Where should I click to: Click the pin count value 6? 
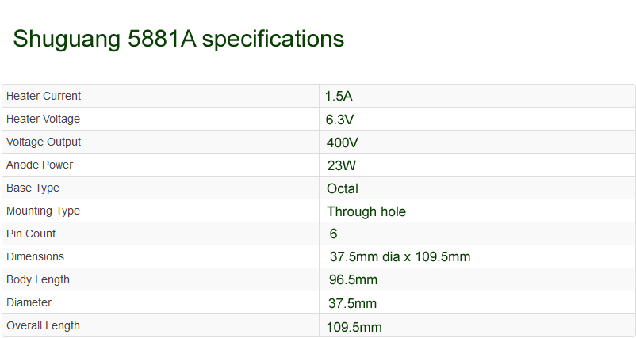pos(333,234)
